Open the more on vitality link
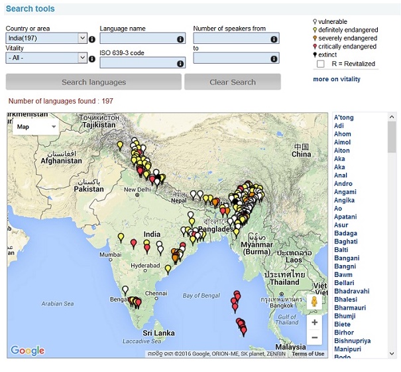Viewport: 401px width, 372px height. pyautogui.click(x=337, y=80)
